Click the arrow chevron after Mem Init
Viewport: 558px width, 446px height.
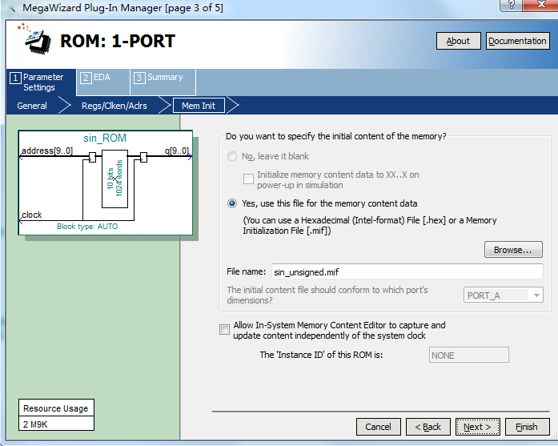(x=233, y=106)
